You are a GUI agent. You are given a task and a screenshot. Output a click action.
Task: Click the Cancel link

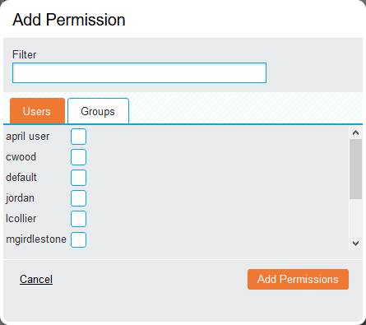36,279
